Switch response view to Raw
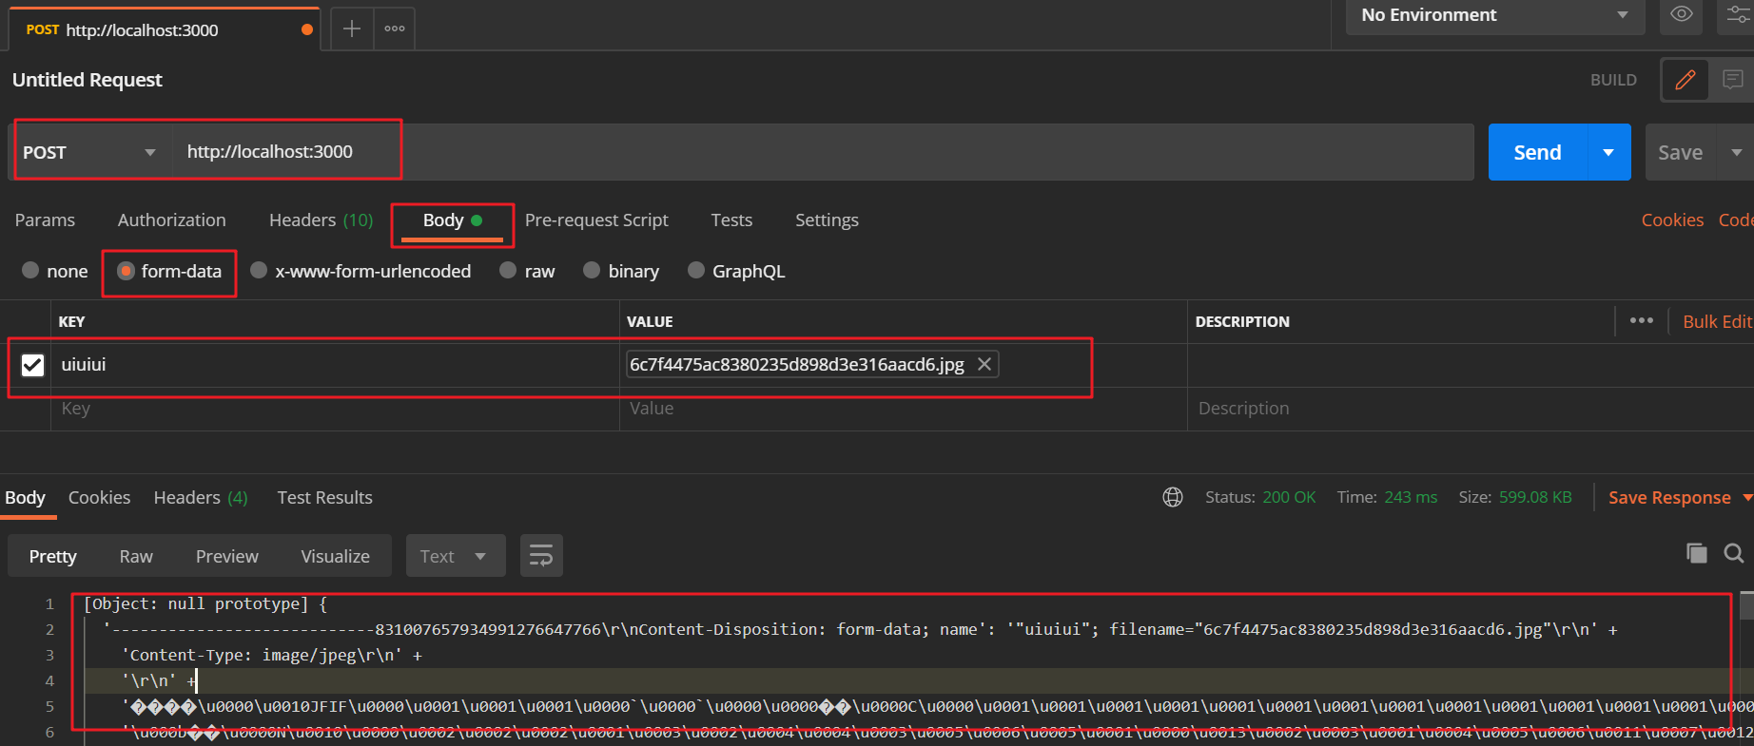 pos(136,556)
